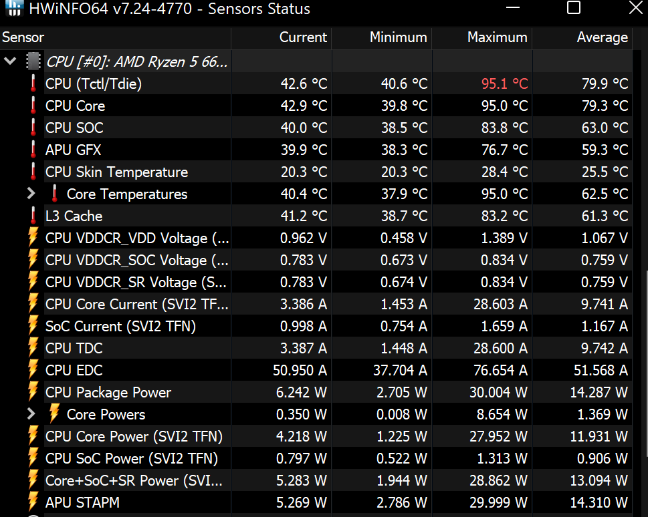Viewport: 648px width, 517px height.
Task: Collapse the CPU [#0] AMD Ryzen 5 group
Action: pos(10,61)
